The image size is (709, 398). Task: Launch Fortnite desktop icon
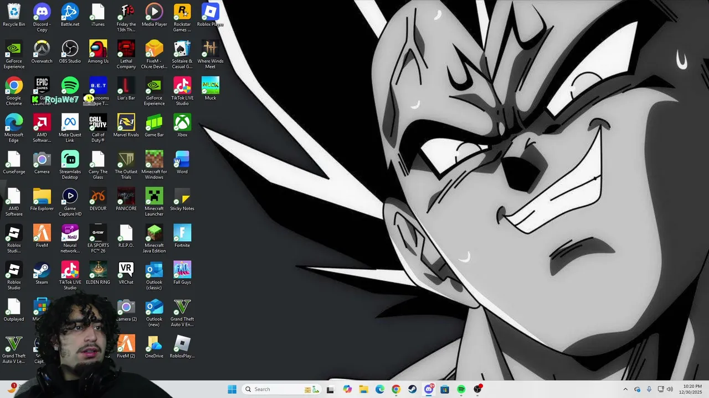tap(182, 236)
